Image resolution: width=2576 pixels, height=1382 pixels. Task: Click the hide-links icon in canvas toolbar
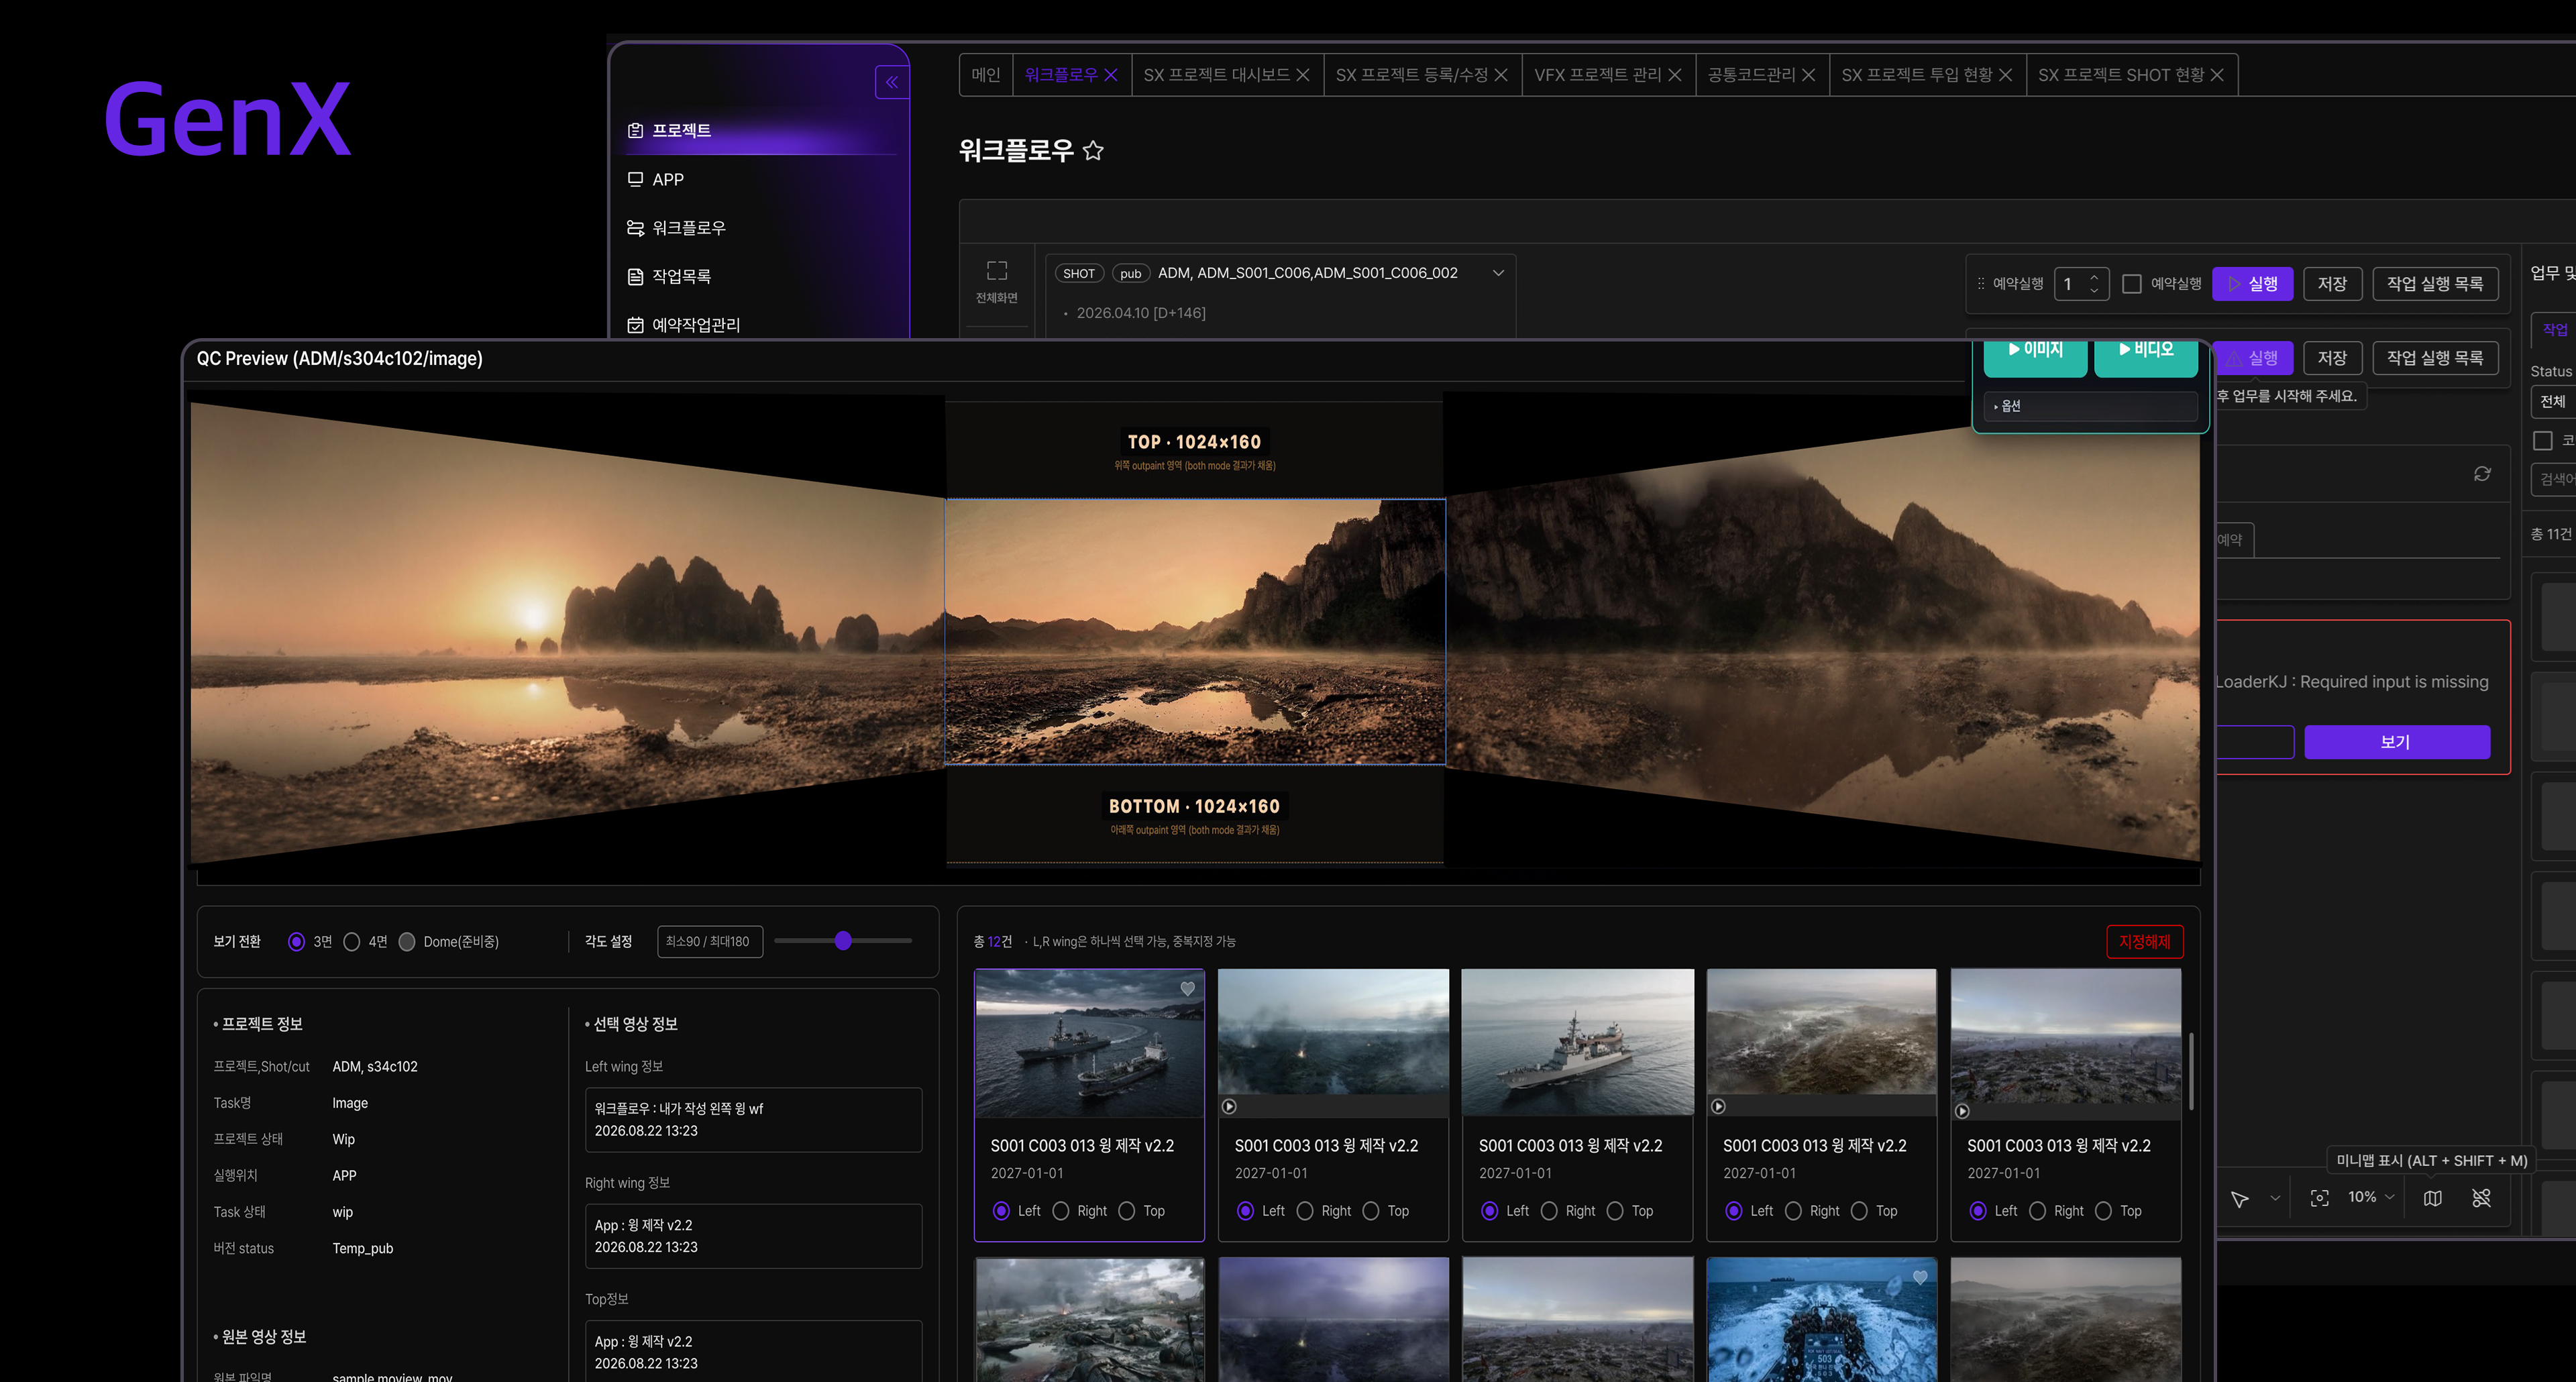click(2481, 1198)
